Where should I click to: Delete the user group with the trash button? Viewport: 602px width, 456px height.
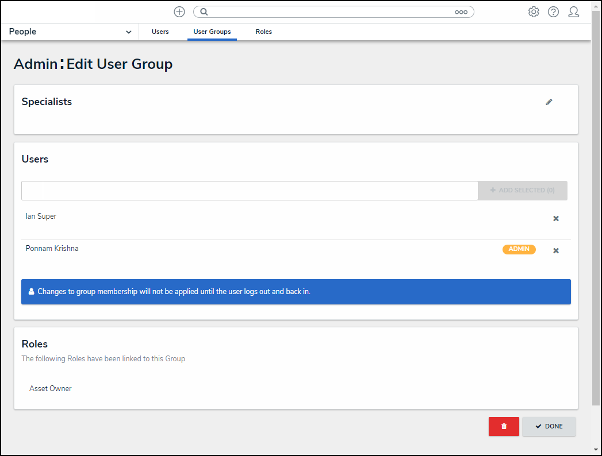click(504, 426)
